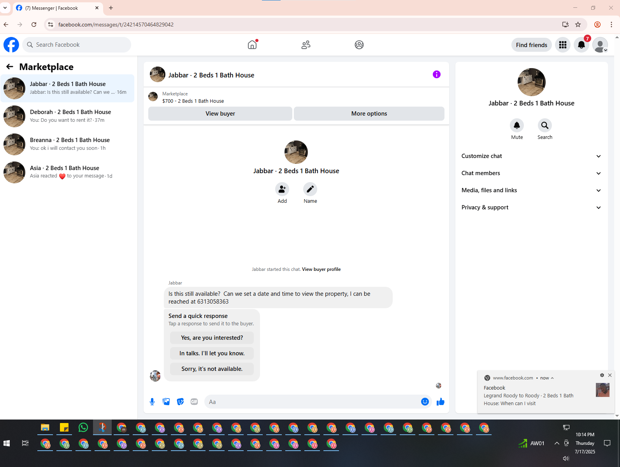
Task: Expand Customize chat section
Action: 531,156
